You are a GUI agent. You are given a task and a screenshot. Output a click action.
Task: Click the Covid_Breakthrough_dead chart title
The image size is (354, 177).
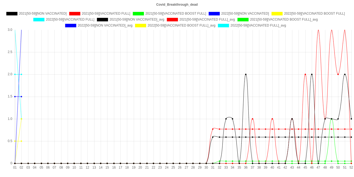177,5
